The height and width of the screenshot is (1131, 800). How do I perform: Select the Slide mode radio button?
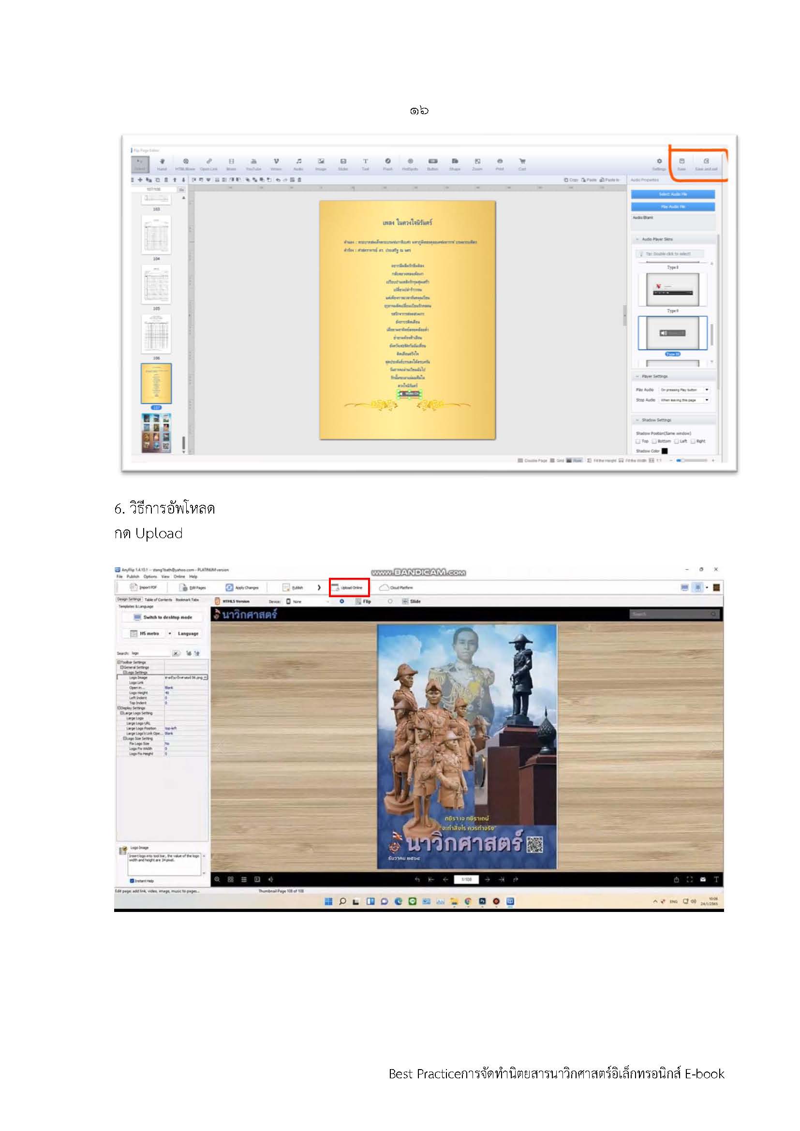(x=390, y=601)
